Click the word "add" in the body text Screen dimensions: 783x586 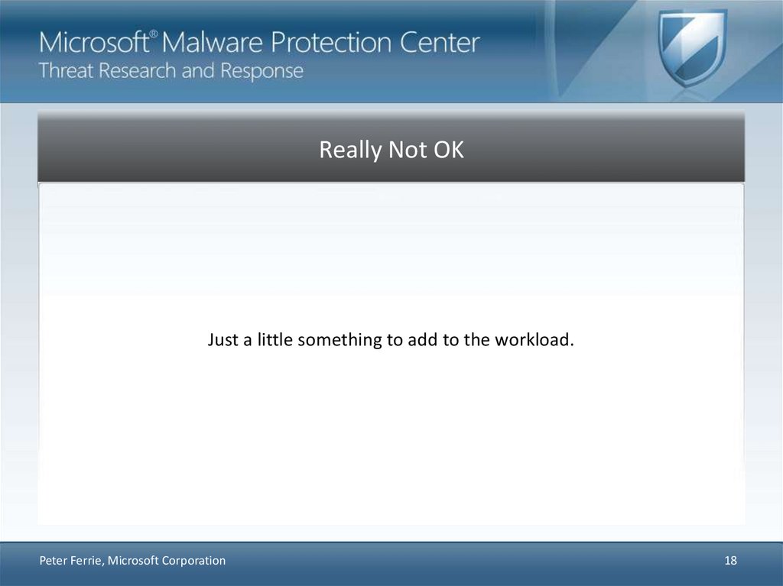click(421, 339)
